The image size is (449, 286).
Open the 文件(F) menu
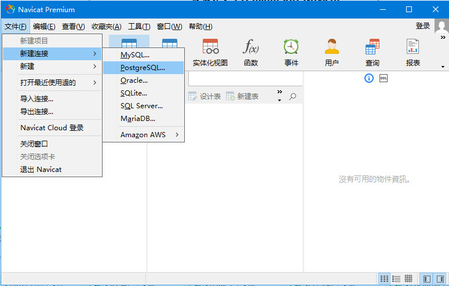(16, 27)
